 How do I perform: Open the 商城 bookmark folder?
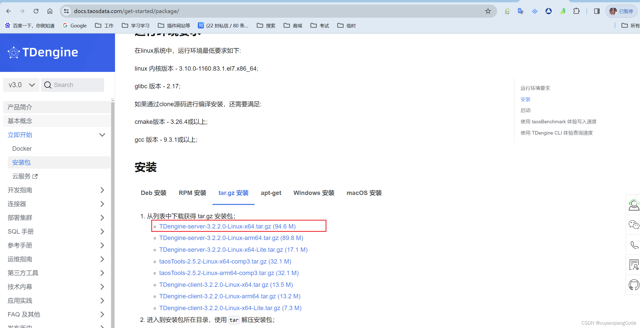point(293,26)
